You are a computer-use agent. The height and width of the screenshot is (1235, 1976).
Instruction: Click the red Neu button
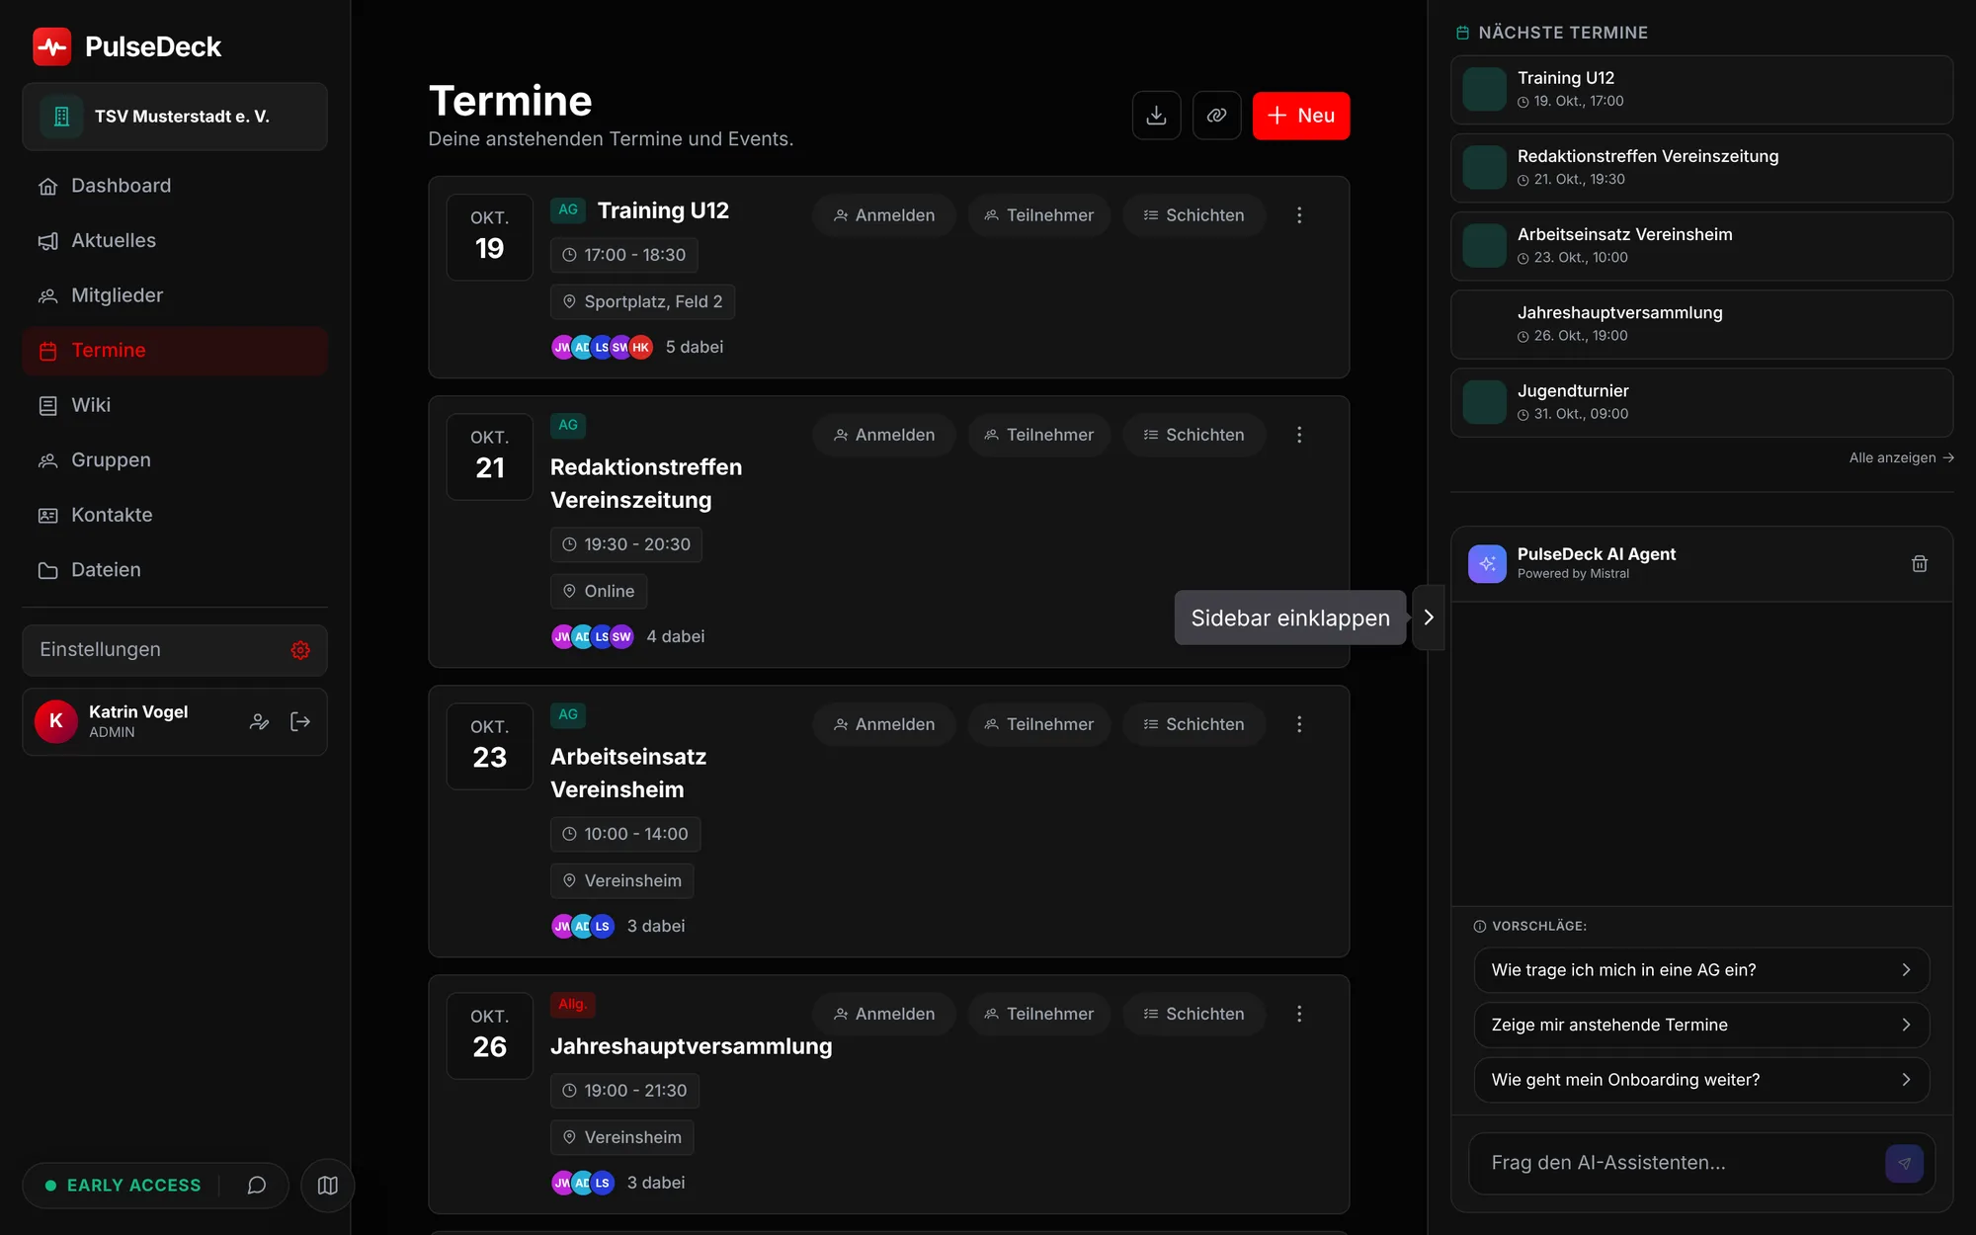(1300, 116)
